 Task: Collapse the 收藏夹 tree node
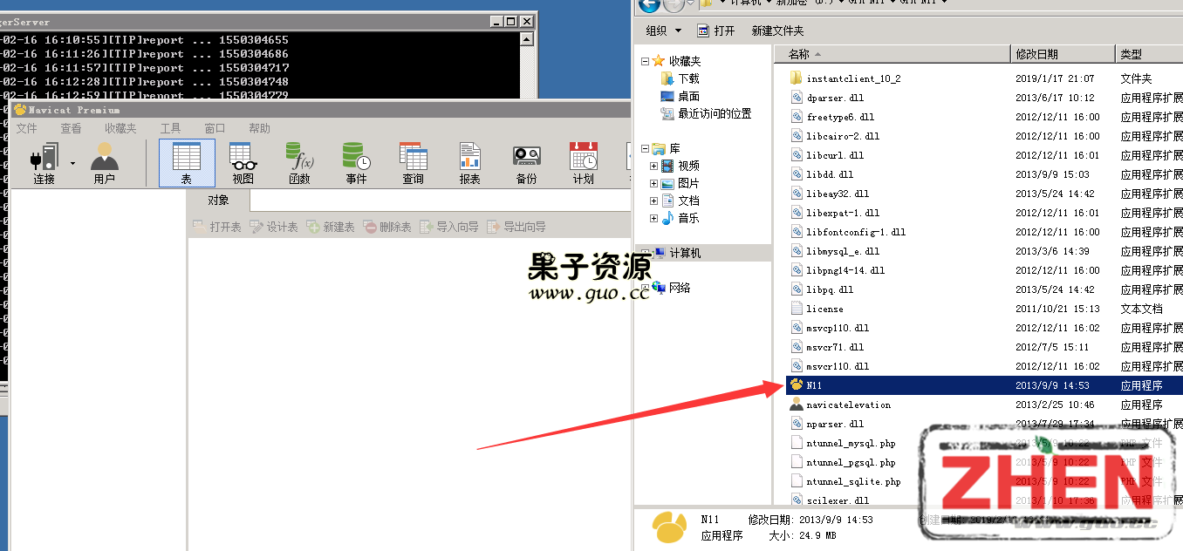coord(646,61)
